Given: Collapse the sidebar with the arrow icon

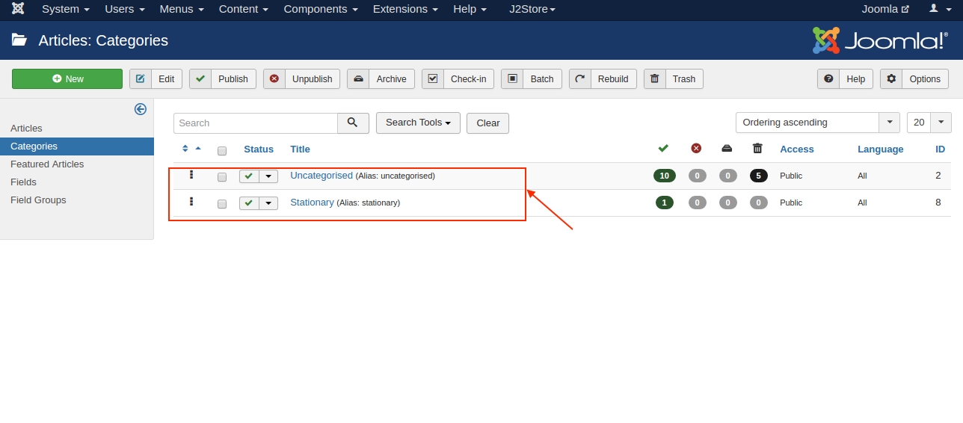Looking at the screenshot, I should [x=140, y=109].
